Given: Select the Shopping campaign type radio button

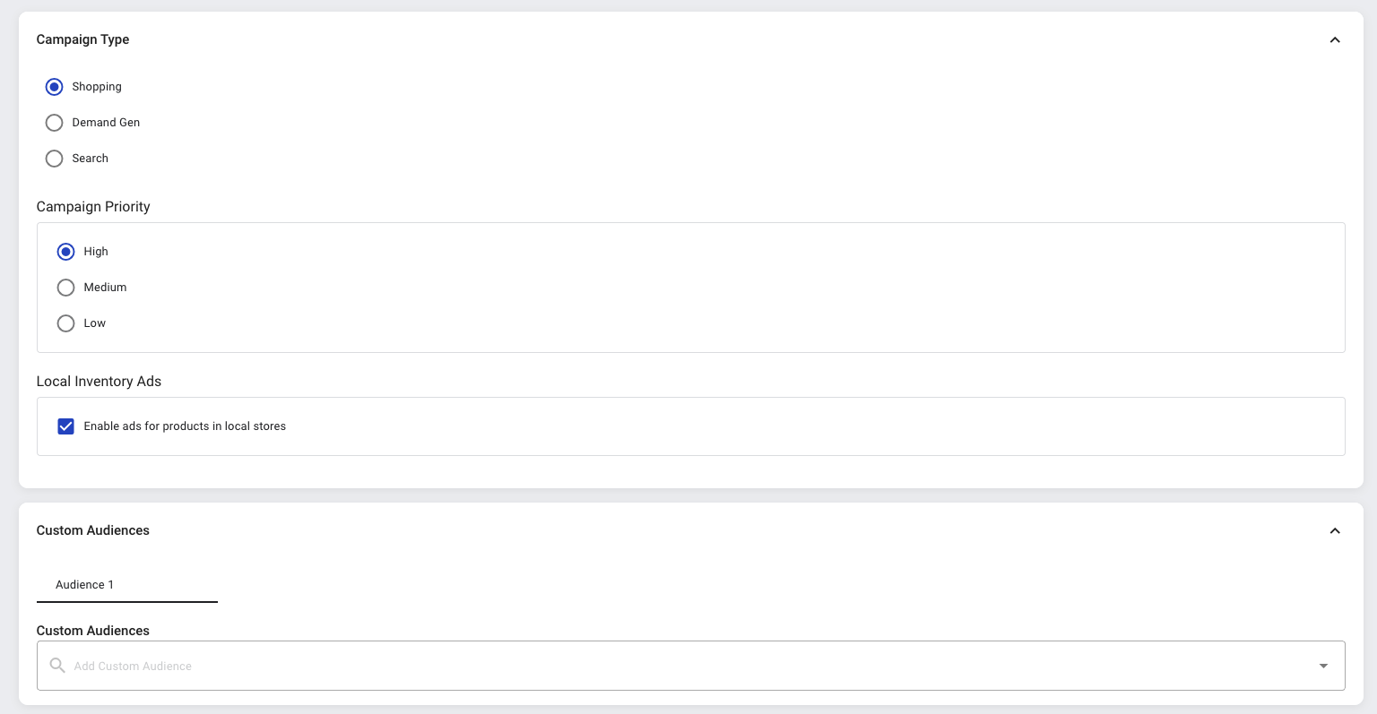Looking at the screenshot, I should pos(55,87).
